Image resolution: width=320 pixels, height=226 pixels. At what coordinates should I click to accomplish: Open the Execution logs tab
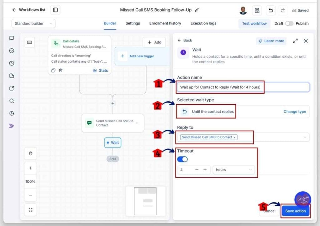click(203, 23)
